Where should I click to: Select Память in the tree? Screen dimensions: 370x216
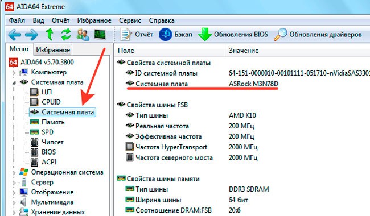(53, 122)
